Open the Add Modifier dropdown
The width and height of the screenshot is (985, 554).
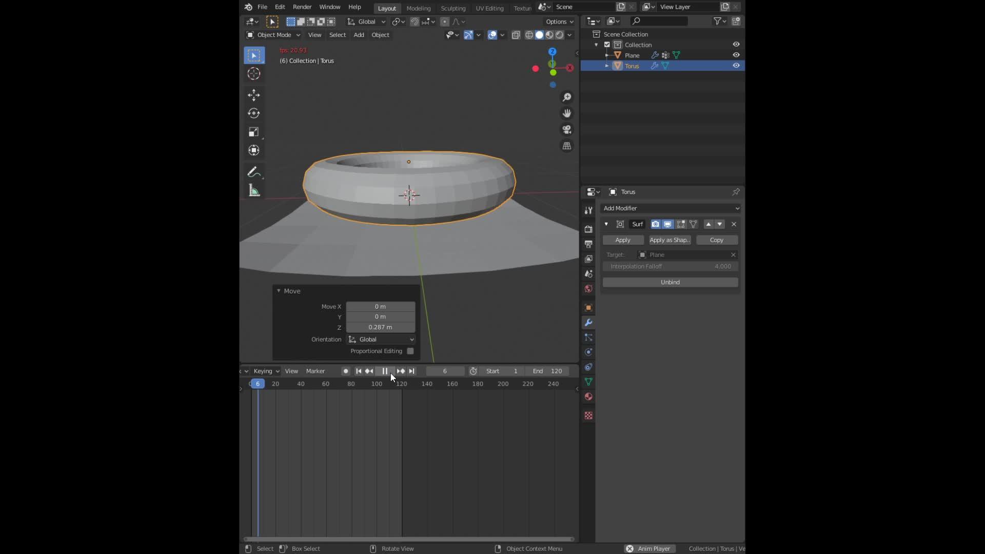[670, 208]
